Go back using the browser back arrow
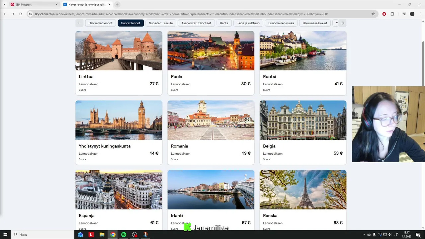425x239 pixels. pyautogui.click(x=5, y=14)
